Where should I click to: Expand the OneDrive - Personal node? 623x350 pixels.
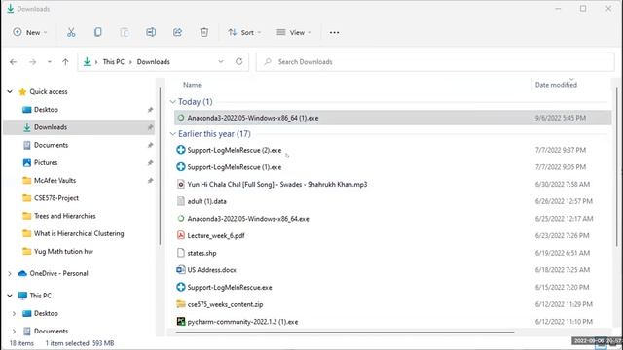tap(10, 273)
